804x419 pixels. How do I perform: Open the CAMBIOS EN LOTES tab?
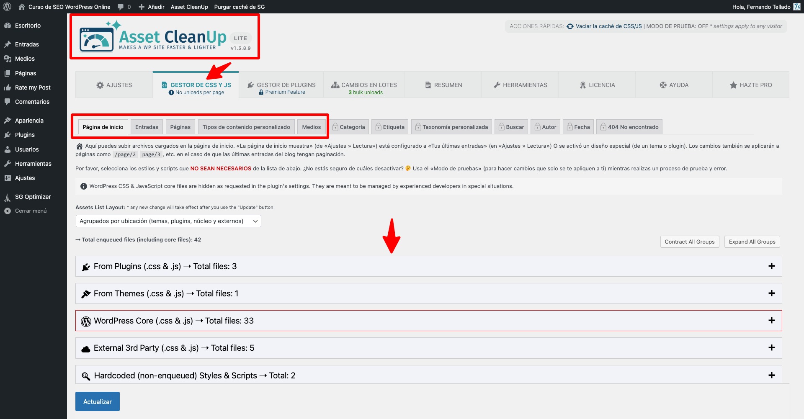(364, 85)
